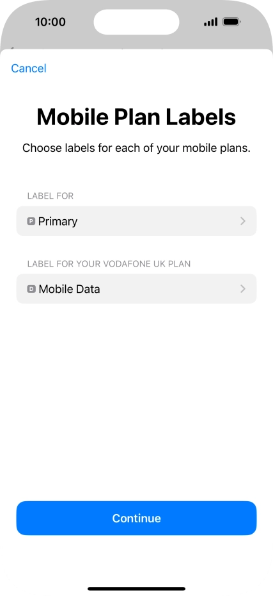The image size is (273, 596).
Task: Click the P badge icon beside Primary
Action: (x=31, y=221)
